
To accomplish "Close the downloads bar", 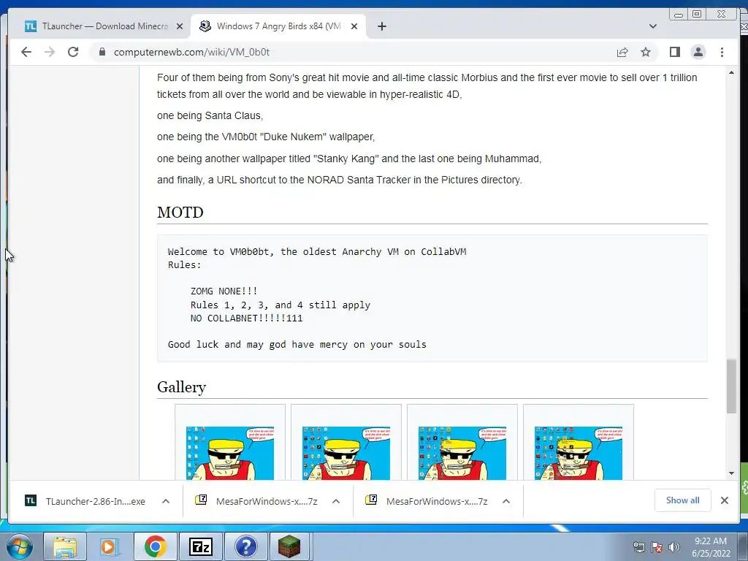I will point(724,500).
